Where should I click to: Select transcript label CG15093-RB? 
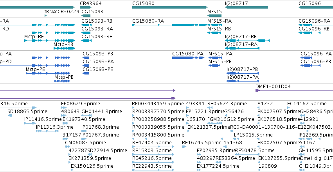click(97, 21)
